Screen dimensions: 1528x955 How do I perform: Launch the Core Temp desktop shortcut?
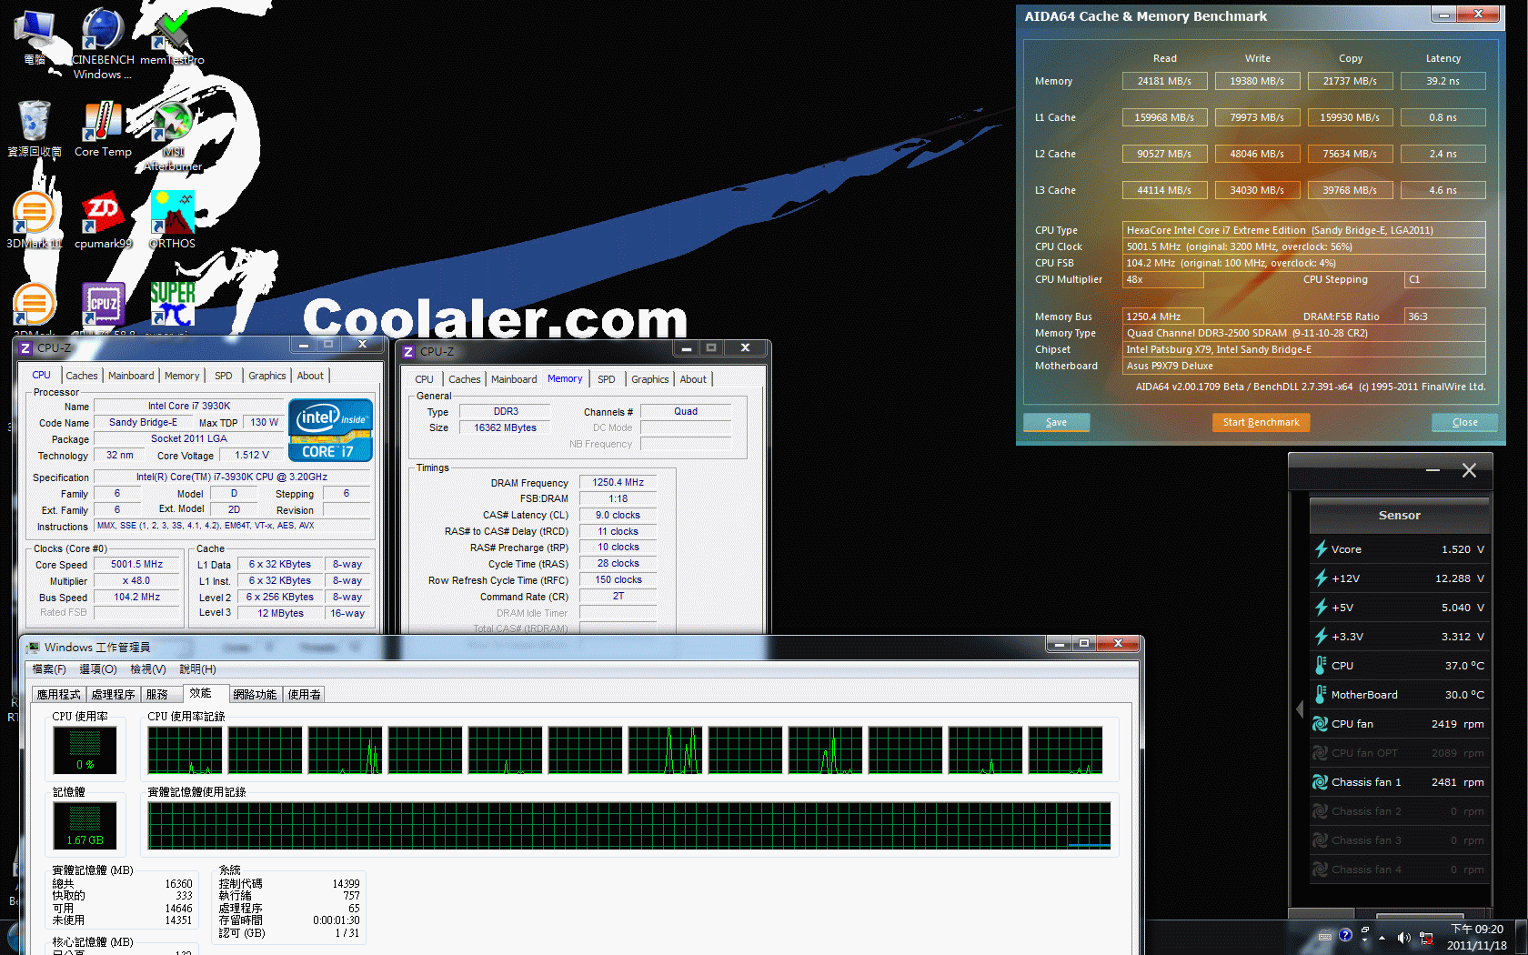tap(103, 128)
